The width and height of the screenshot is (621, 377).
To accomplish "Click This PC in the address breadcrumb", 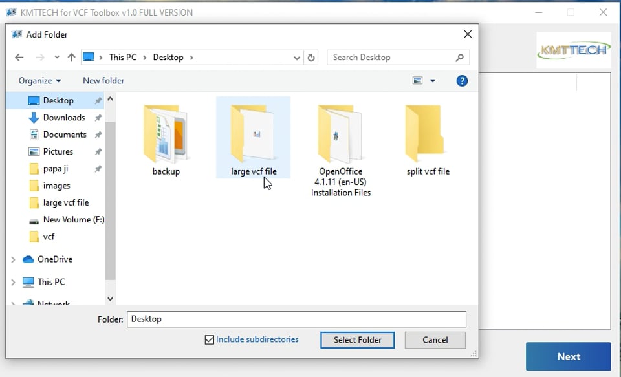I will (x=123, y=58).
